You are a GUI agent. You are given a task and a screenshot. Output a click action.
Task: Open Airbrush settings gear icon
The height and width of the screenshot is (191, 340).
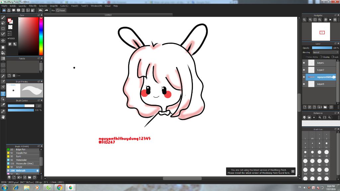38,171
